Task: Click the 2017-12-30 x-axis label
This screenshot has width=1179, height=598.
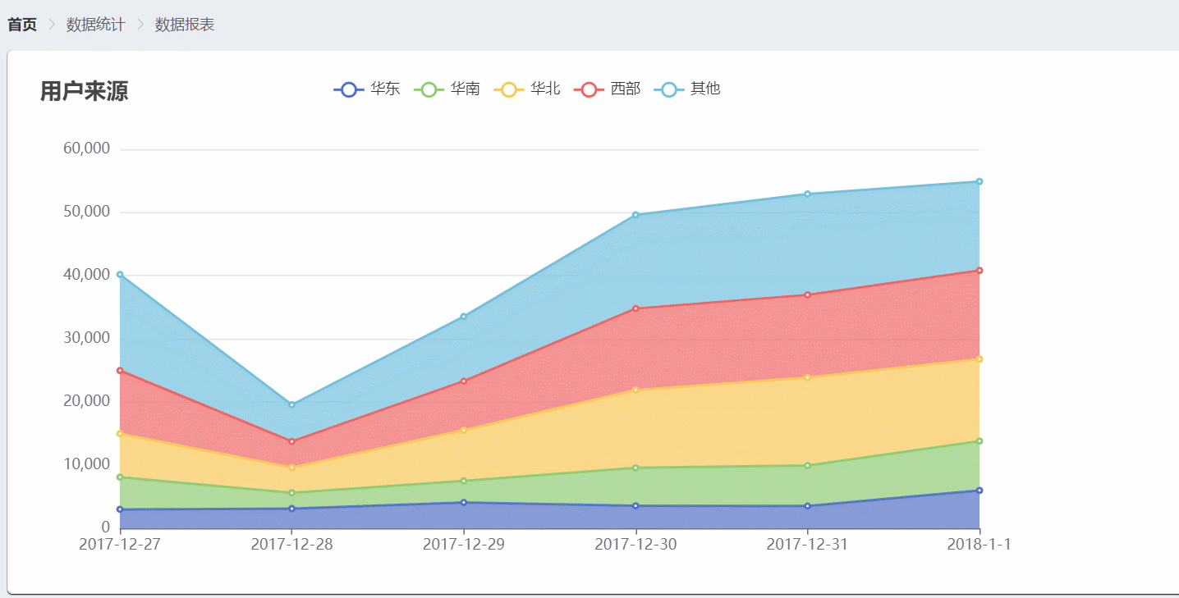Action: click(635, 545)
